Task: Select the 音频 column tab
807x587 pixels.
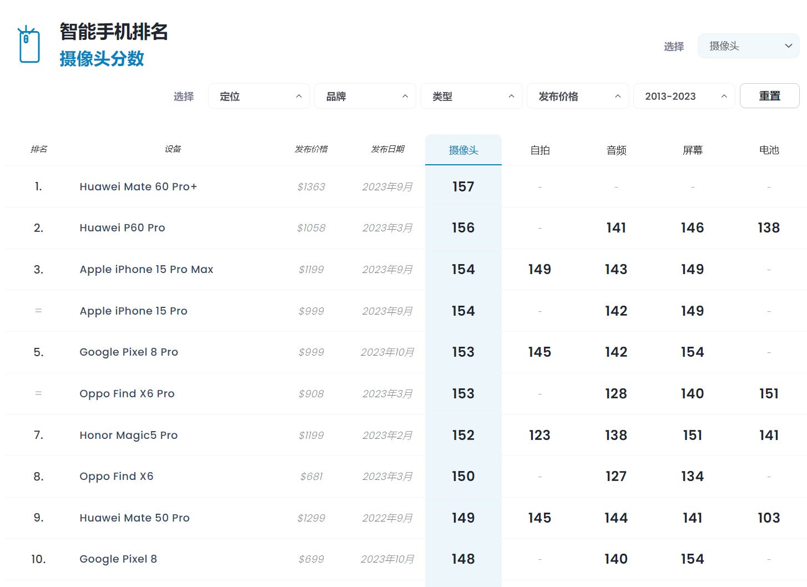Action: (x=616, y=150)
